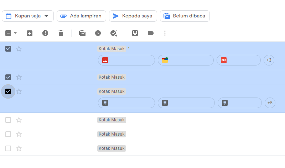Move selected emails using Move to icon
This screenshot has width=285, height=168.
[x=135, y=33]
